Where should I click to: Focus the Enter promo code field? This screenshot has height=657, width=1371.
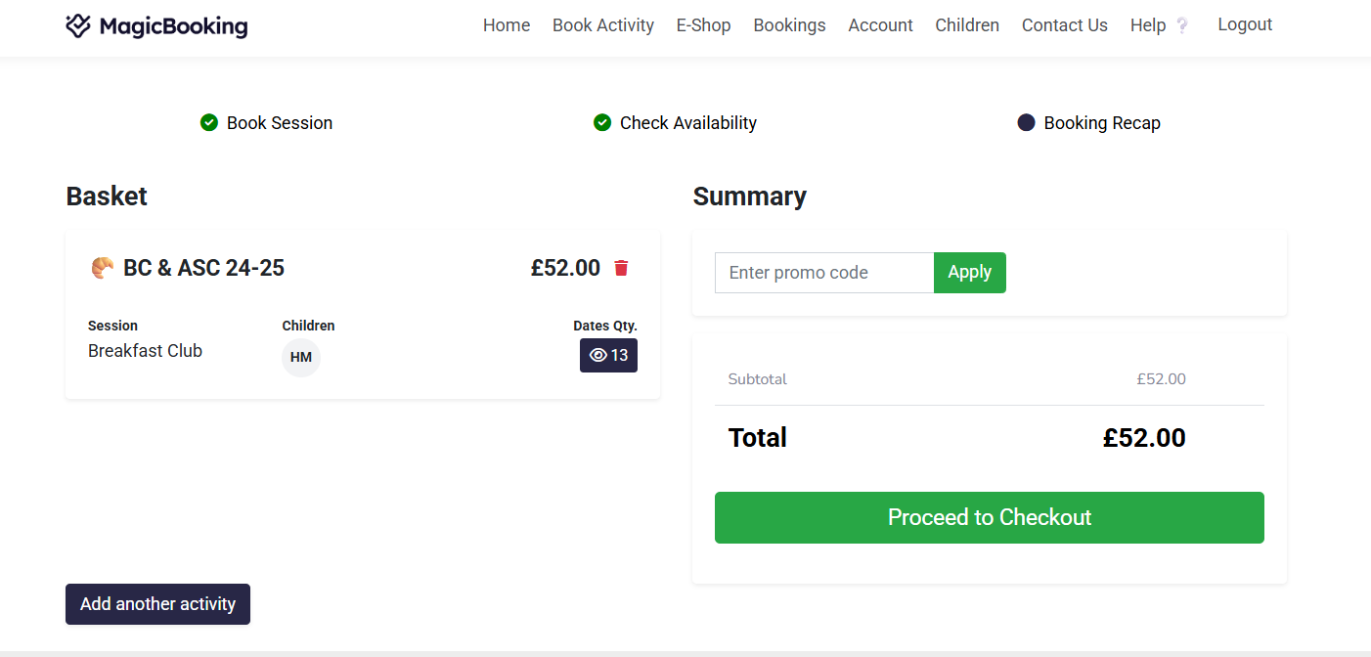tap(824, 273)
